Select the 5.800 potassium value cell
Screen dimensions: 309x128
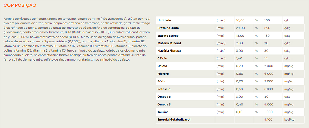pyautogui.click(x=268, y=89)
